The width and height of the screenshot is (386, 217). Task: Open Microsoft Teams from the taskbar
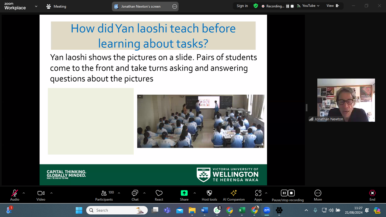[167, 210]
